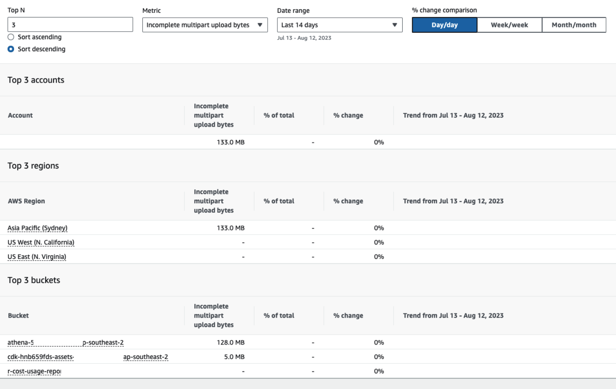Click the horizontal scrollbar at the bottom
This screenshot has height=389, width=616.
tap(307, 383)
